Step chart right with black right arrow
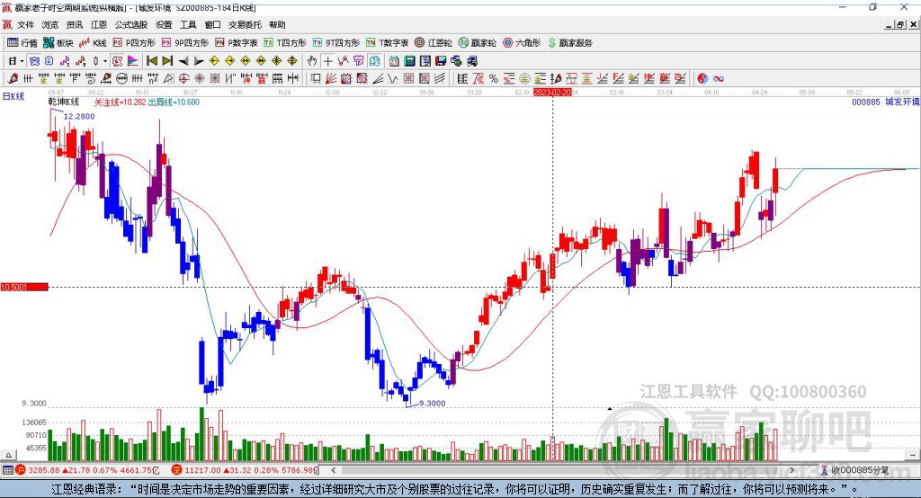Image resolution: width=921 pixels, height=498 pixels. point(199,61)
